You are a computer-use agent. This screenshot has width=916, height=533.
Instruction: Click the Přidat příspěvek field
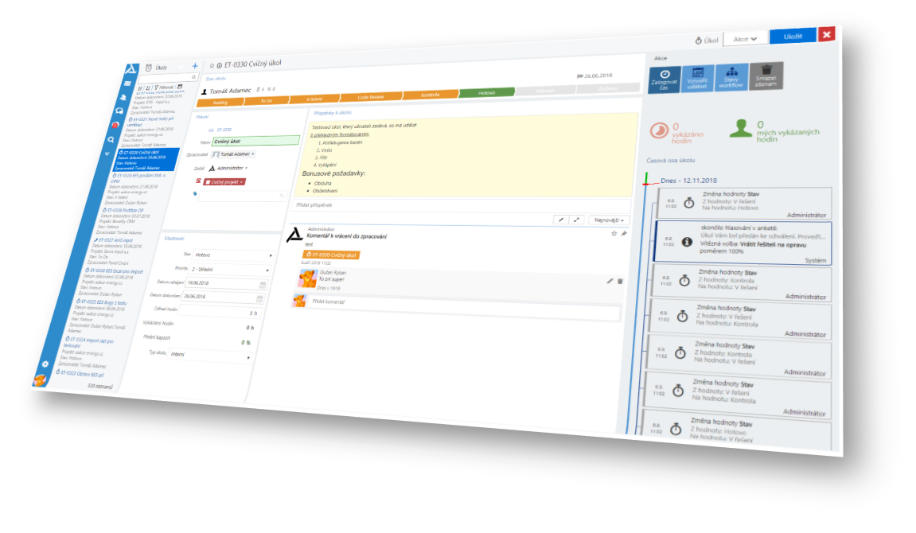462,206
